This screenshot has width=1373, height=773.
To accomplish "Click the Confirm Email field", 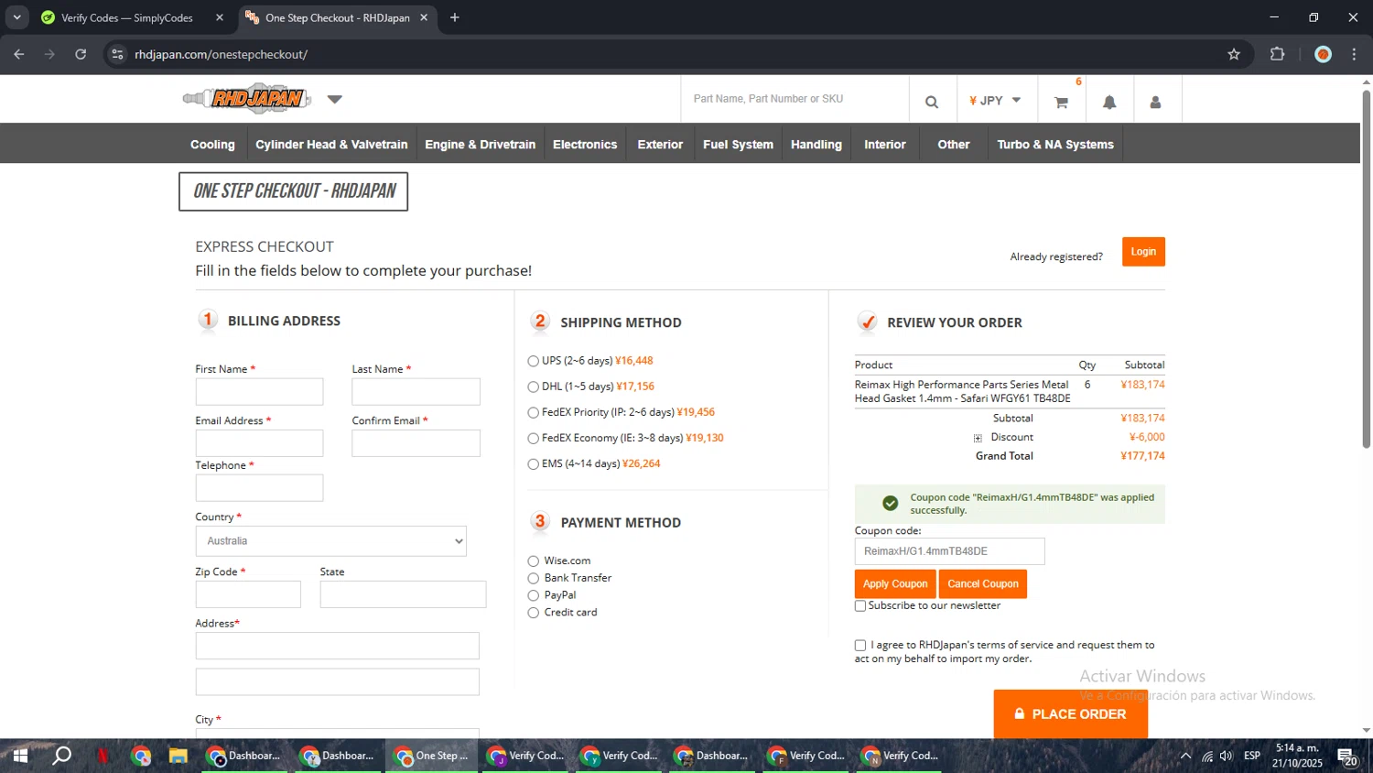I will pyautogui.click(x=416, y=443).
